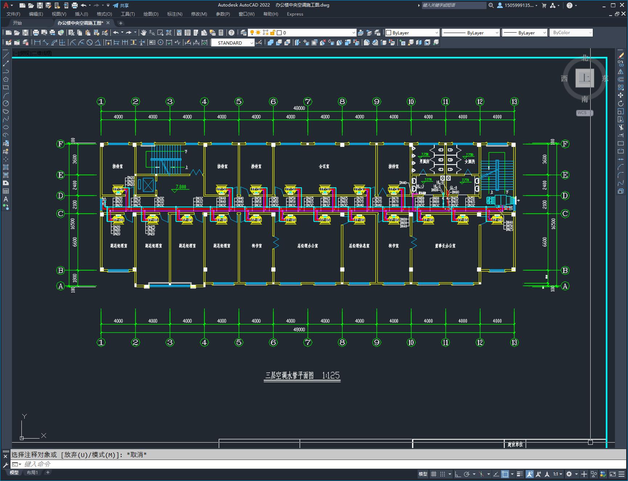Select the Hatch tool in the draw toolbar

[x=6, y=167]
